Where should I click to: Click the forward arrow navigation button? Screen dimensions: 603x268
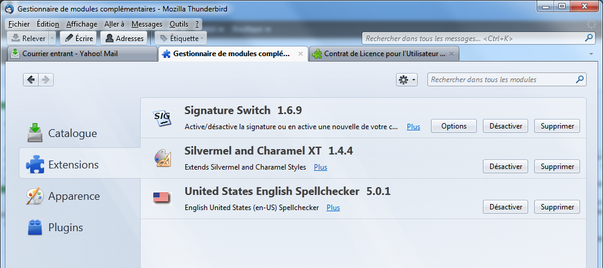46,80
